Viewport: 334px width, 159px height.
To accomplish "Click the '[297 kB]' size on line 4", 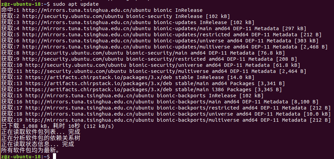I will [x=294, y=28].
